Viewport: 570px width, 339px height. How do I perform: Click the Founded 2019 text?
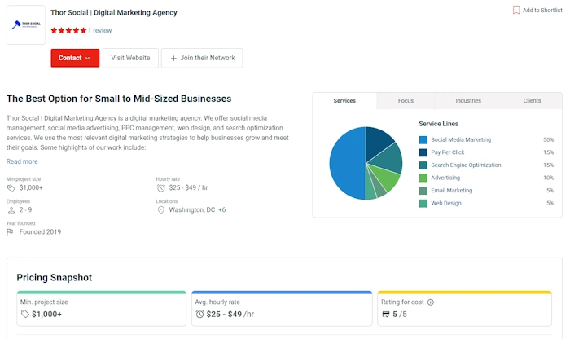pos(41,232)
